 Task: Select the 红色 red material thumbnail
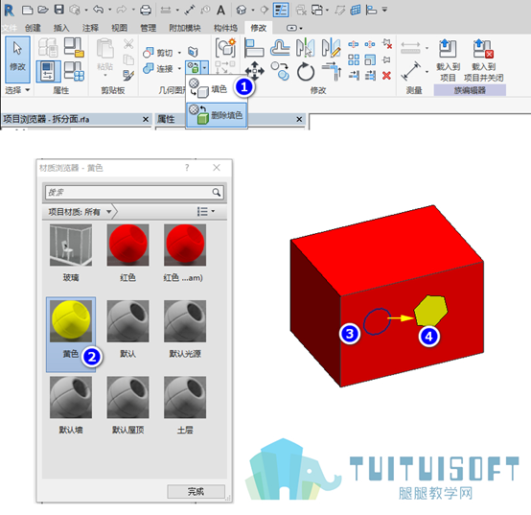127,245
